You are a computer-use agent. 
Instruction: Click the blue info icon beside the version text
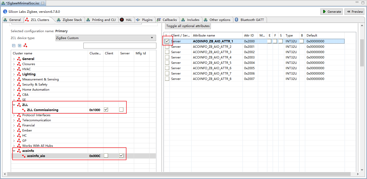pos(5,12)
